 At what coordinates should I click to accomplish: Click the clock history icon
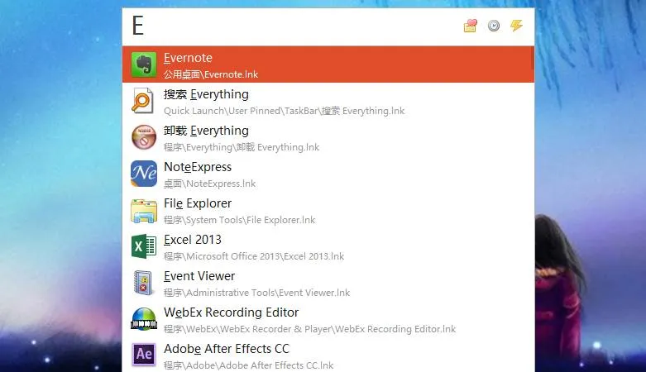pyautogui.click(x=494, y=26)
